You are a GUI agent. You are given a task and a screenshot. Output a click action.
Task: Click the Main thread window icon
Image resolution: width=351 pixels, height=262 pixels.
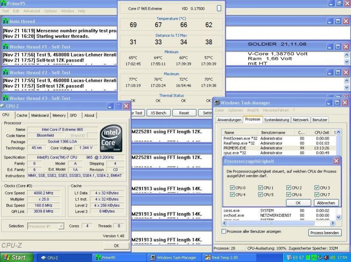click(x=6, y=21)
